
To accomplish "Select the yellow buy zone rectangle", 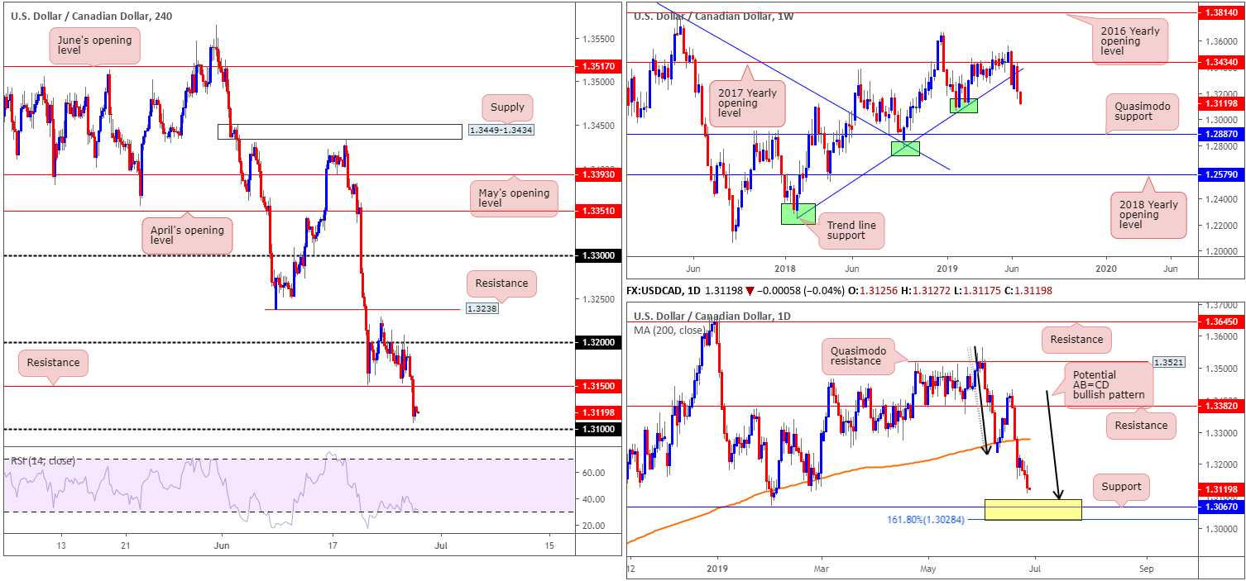I will (1033, 509).
